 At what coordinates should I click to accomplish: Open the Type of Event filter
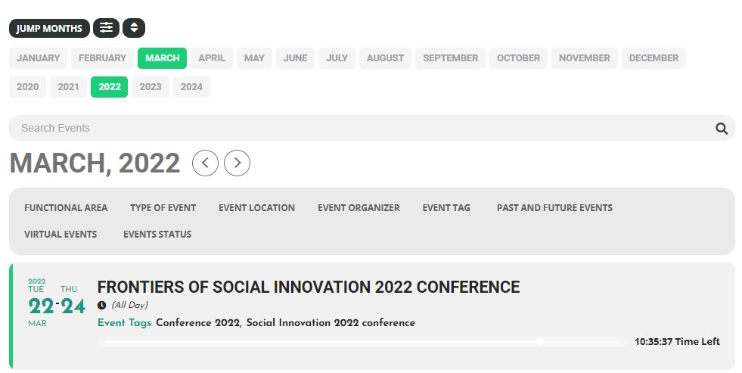coord(163,208)
